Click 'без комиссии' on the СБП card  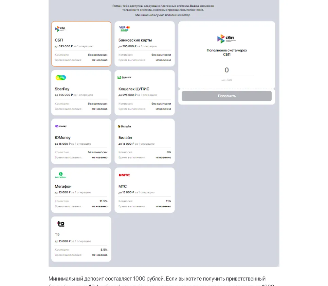(98, 55)
